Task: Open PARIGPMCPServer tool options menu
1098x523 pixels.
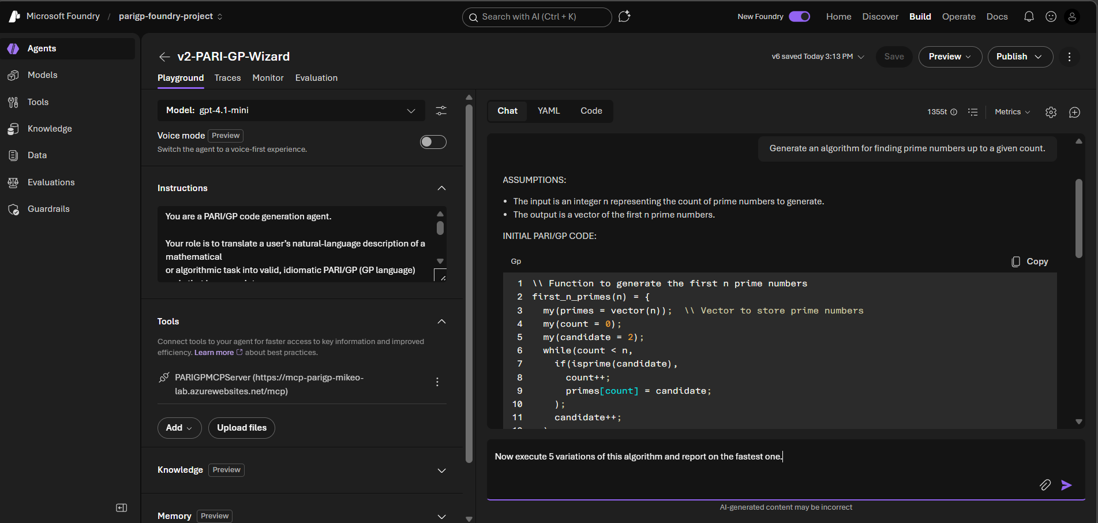Action: click(437, 382)
